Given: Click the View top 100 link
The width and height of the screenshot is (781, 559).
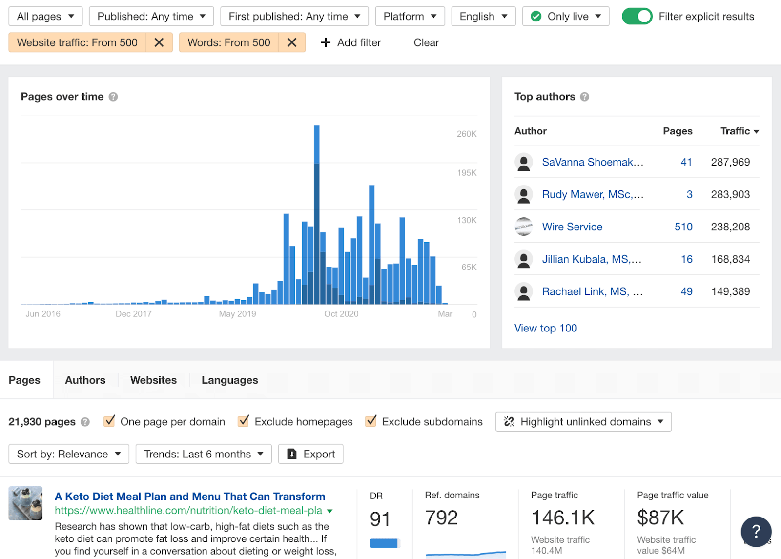Looking at the screenshot, I should 545,328.
